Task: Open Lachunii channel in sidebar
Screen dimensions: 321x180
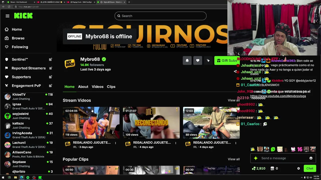Action: click(29, 145)
